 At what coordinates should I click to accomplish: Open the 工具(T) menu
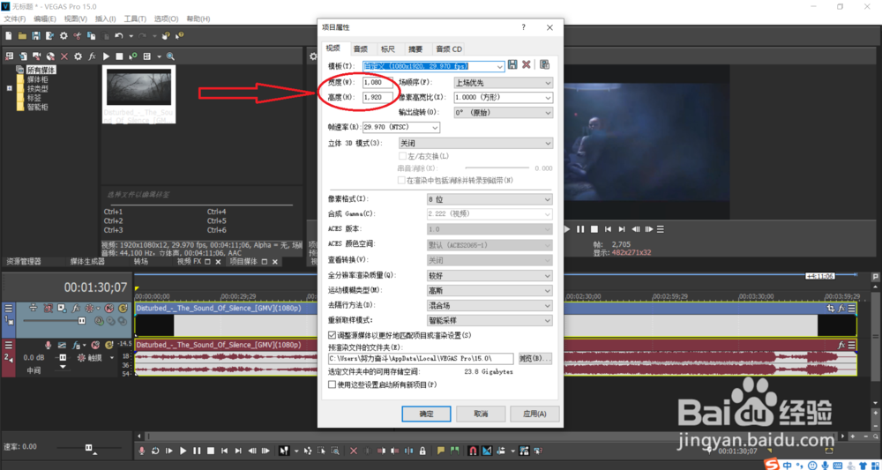[135, 19]
